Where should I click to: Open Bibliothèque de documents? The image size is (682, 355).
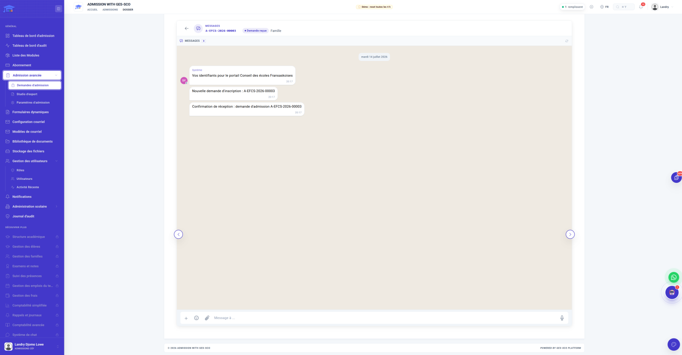point(32,141)
